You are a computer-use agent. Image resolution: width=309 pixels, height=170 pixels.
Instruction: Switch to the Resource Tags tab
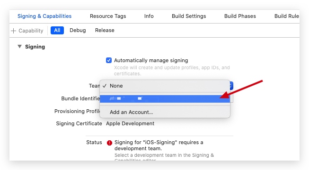click(108, 16)
